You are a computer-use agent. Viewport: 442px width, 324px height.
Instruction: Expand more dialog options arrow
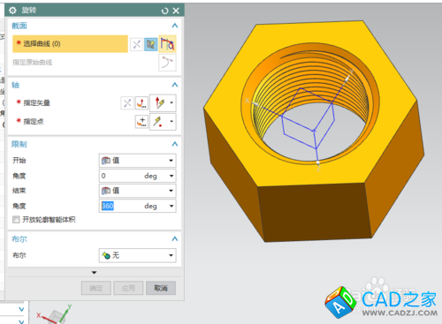[x=95, y=273]
